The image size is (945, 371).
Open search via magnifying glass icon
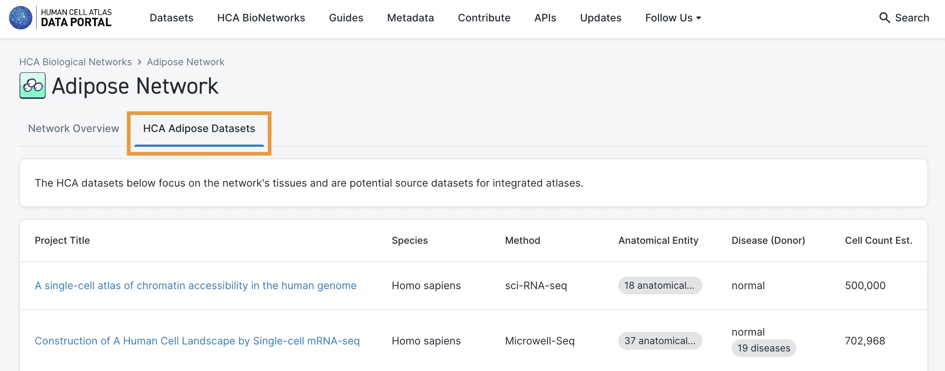[x=884, y=18]
